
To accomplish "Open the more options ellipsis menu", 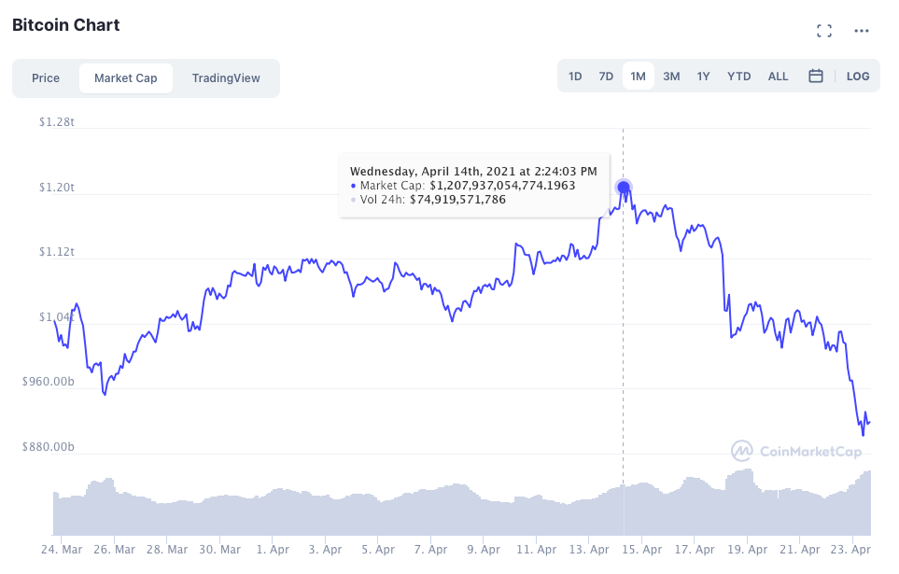I will [864, 30].
